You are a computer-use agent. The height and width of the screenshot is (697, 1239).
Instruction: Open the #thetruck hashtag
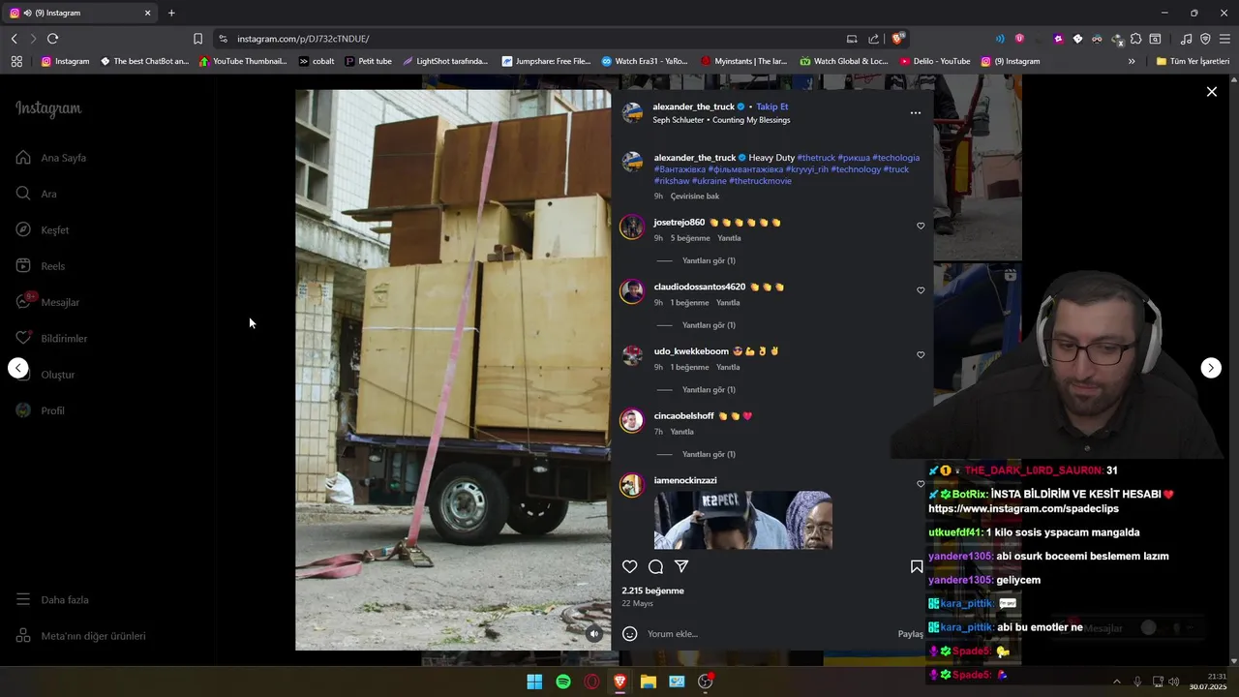(x=816, y=158)
